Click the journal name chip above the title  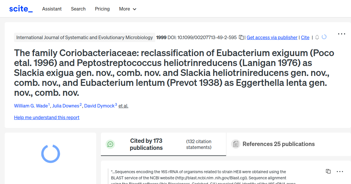click(x=85, y=37)
